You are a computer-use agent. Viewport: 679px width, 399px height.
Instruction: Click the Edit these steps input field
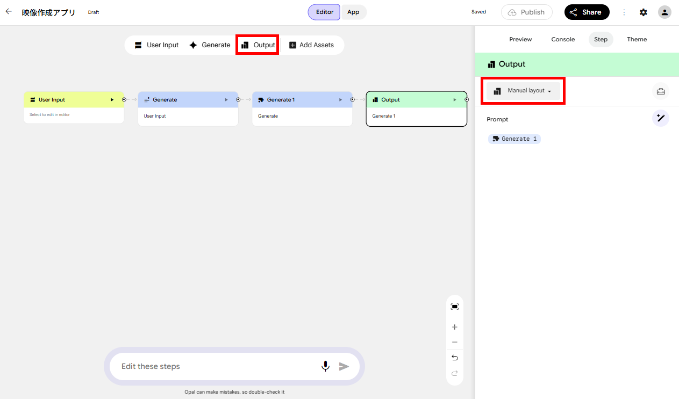coord(215,366)
